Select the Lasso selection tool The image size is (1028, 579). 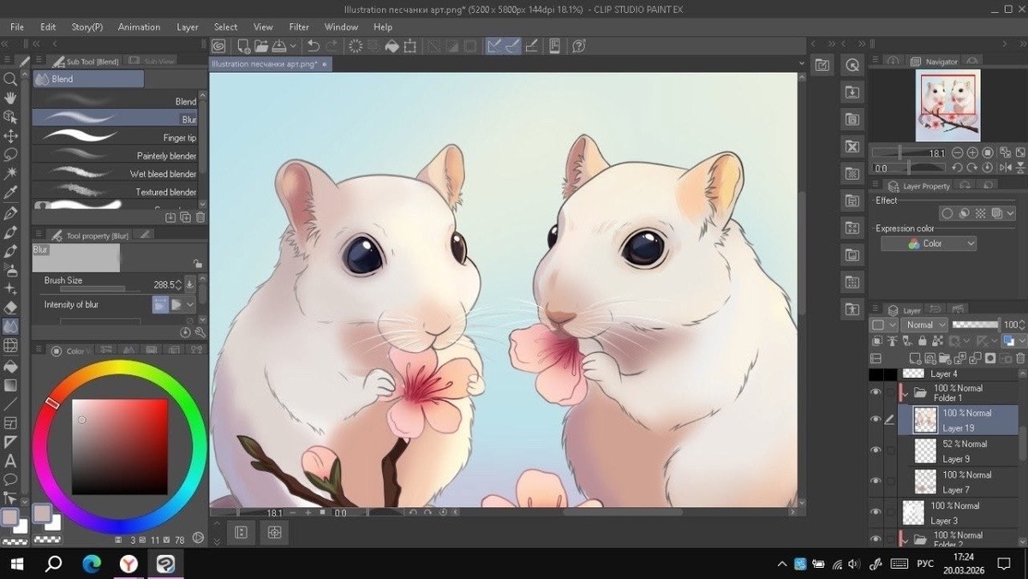coord(10,155)
